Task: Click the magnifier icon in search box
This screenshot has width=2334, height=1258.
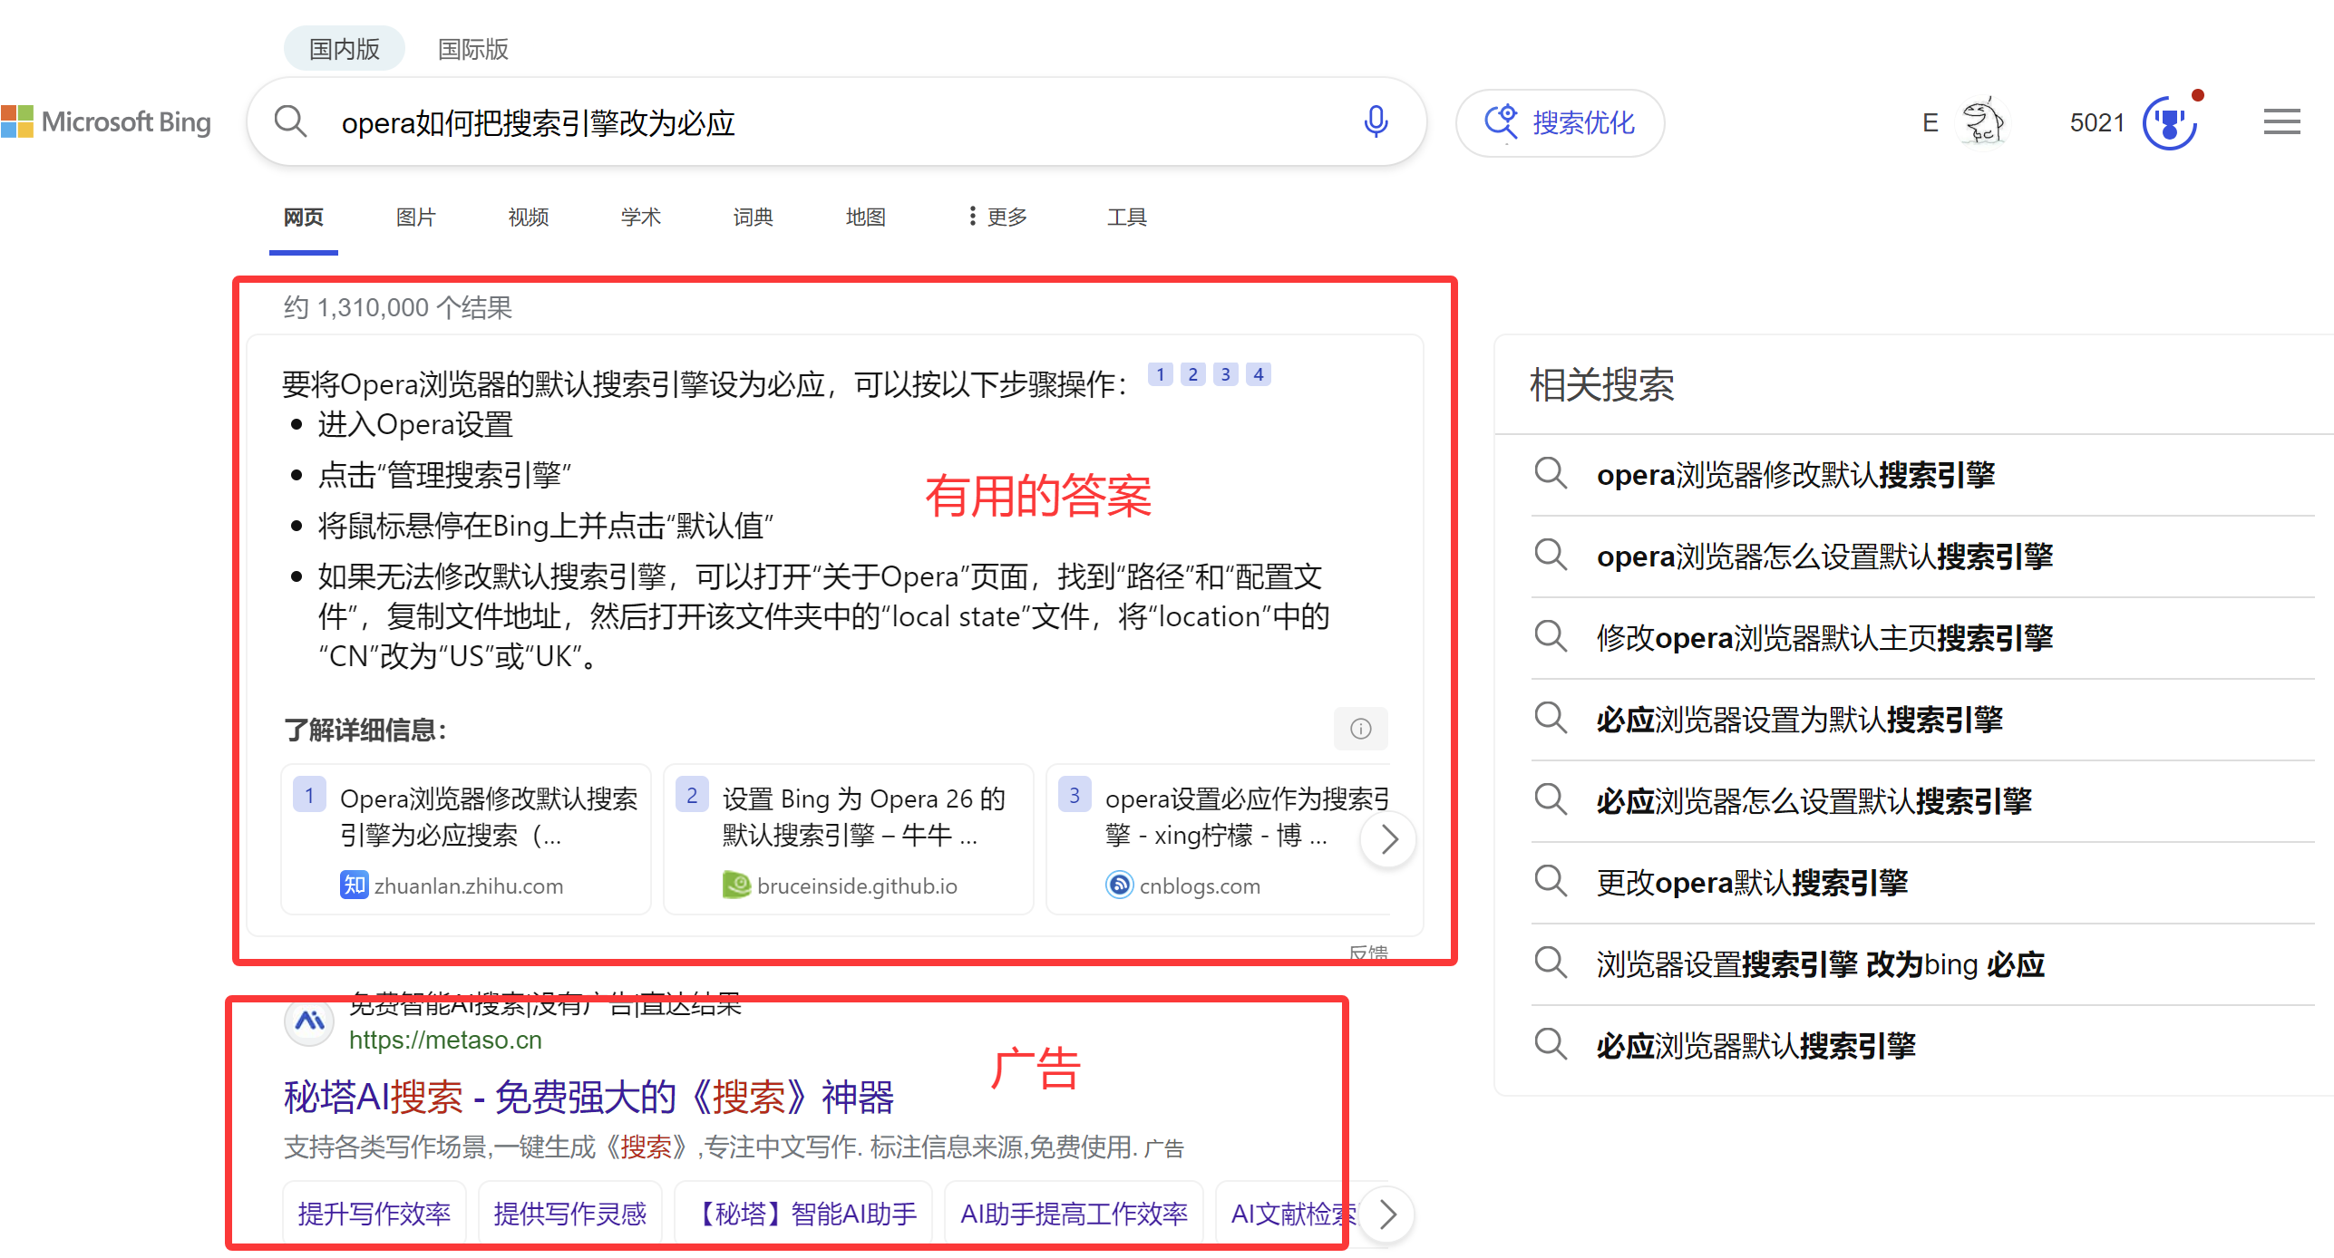Action: [290, 121]
